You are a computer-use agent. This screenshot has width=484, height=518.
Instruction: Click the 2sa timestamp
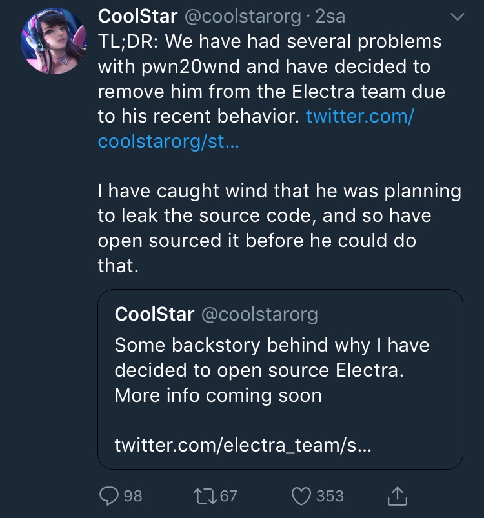tap(330, 15)
